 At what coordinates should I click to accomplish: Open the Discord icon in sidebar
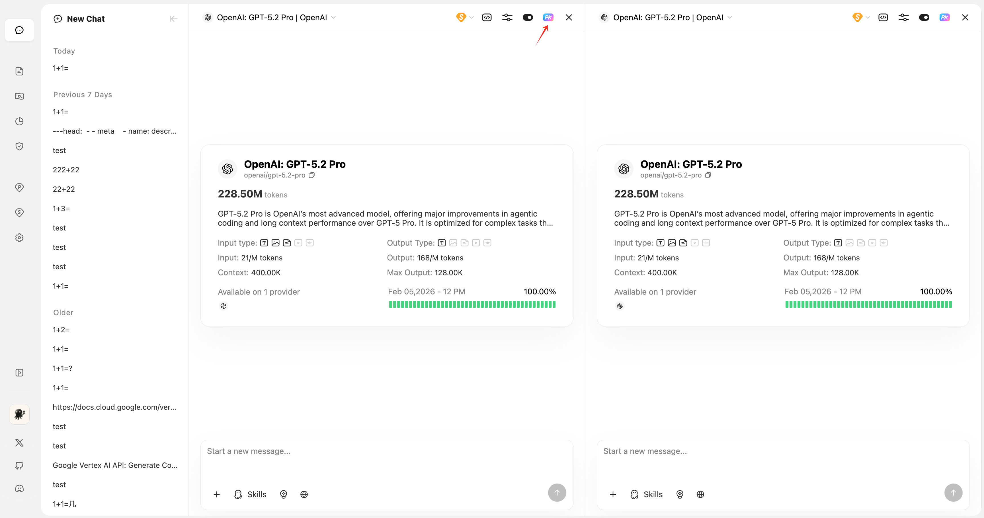point(19,489)
